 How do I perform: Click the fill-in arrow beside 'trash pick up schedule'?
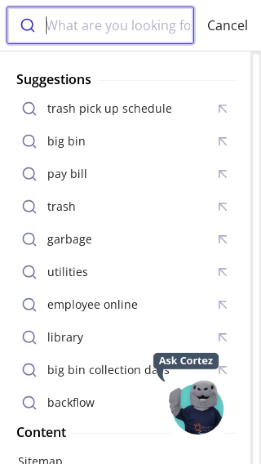pos(223,109)
